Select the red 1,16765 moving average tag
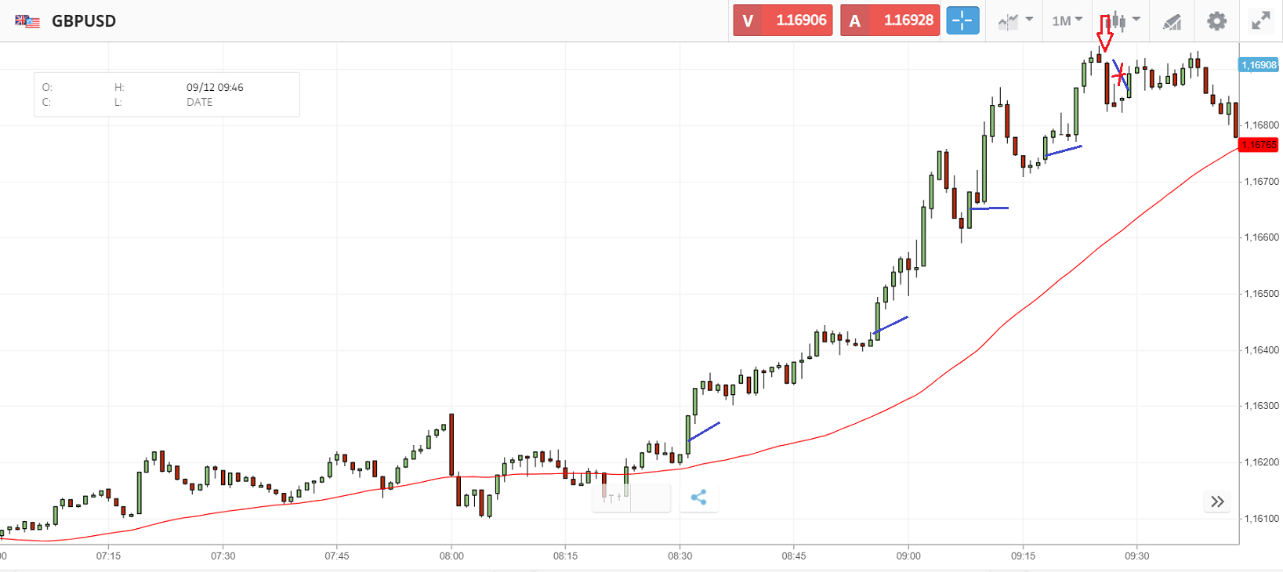The width and height of the screenshot is (1283, 572). [1258, 145]
